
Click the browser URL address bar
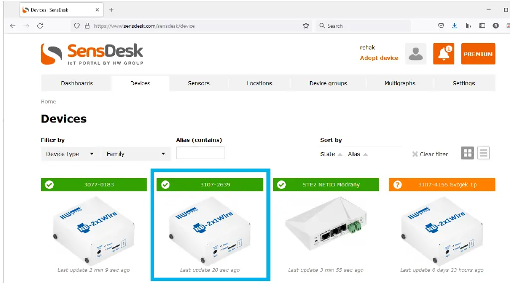point(192,26)
